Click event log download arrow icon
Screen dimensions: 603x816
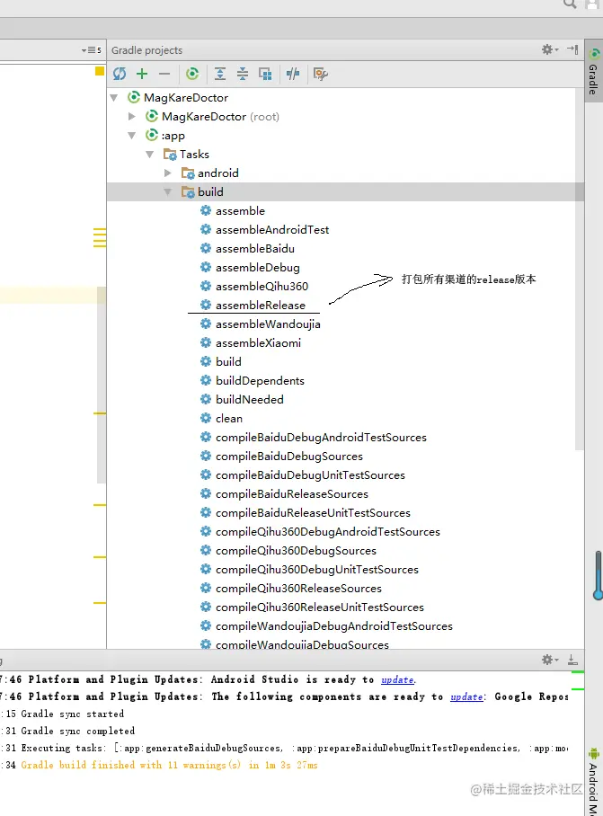[572, 660]
